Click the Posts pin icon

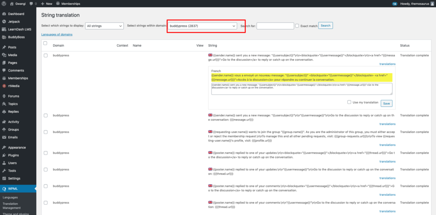click(4, 47)
